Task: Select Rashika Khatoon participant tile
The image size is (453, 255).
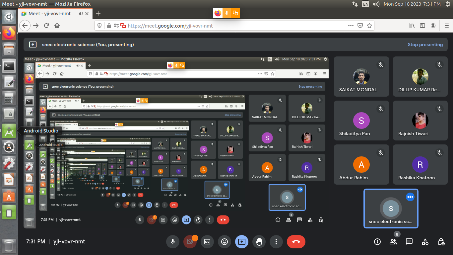Action: point(420,165)
